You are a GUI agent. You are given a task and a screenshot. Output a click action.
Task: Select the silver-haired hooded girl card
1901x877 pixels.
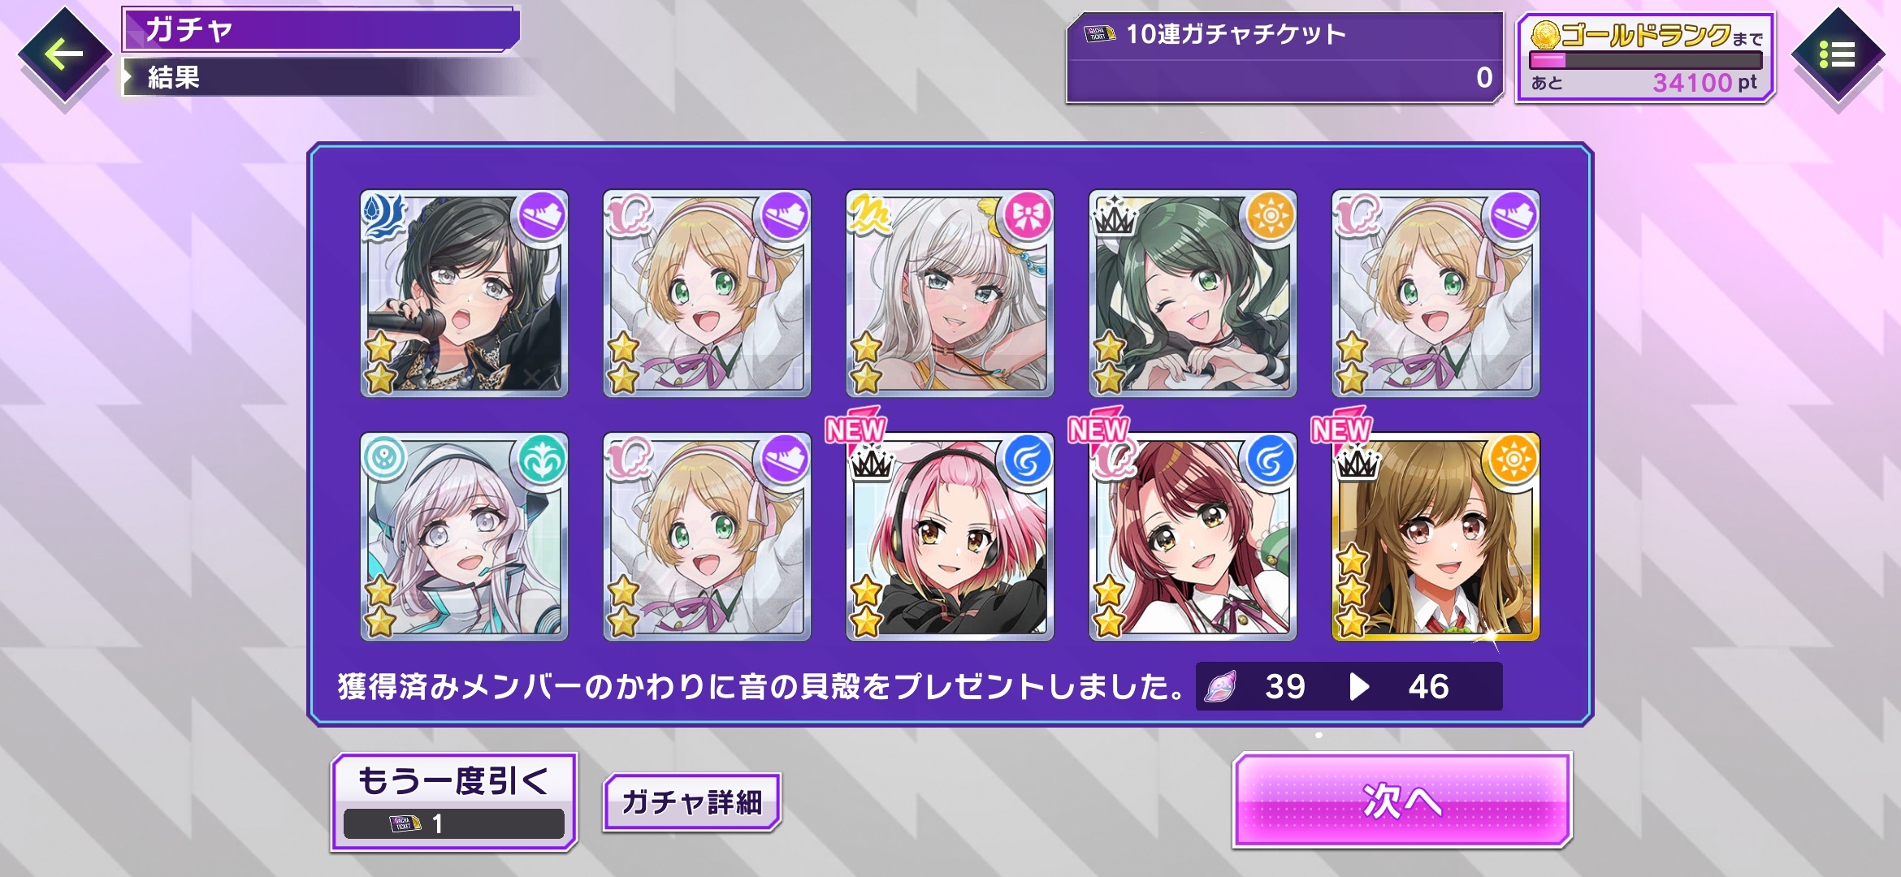point(464,537)
